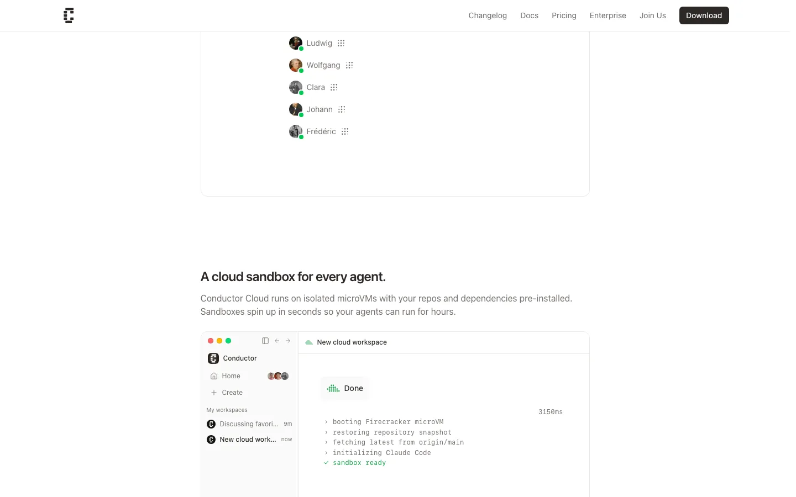
Task: Click the icon of Discussing favori... workspace
Action: pyautogui.click(x=211, y=424)
